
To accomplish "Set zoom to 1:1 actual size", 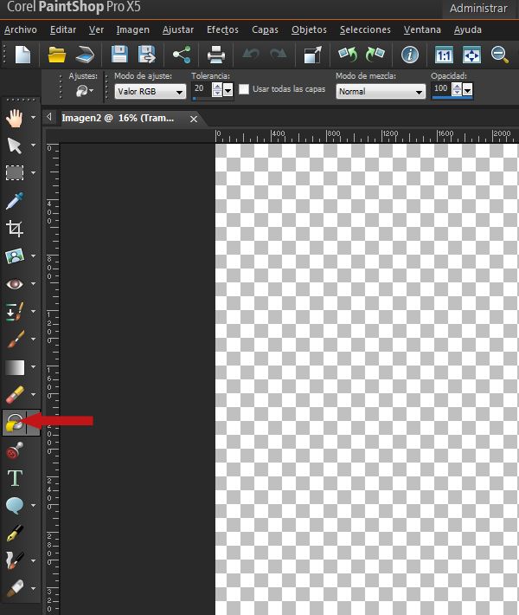I will pyautogui.click(x=444, y=55).
